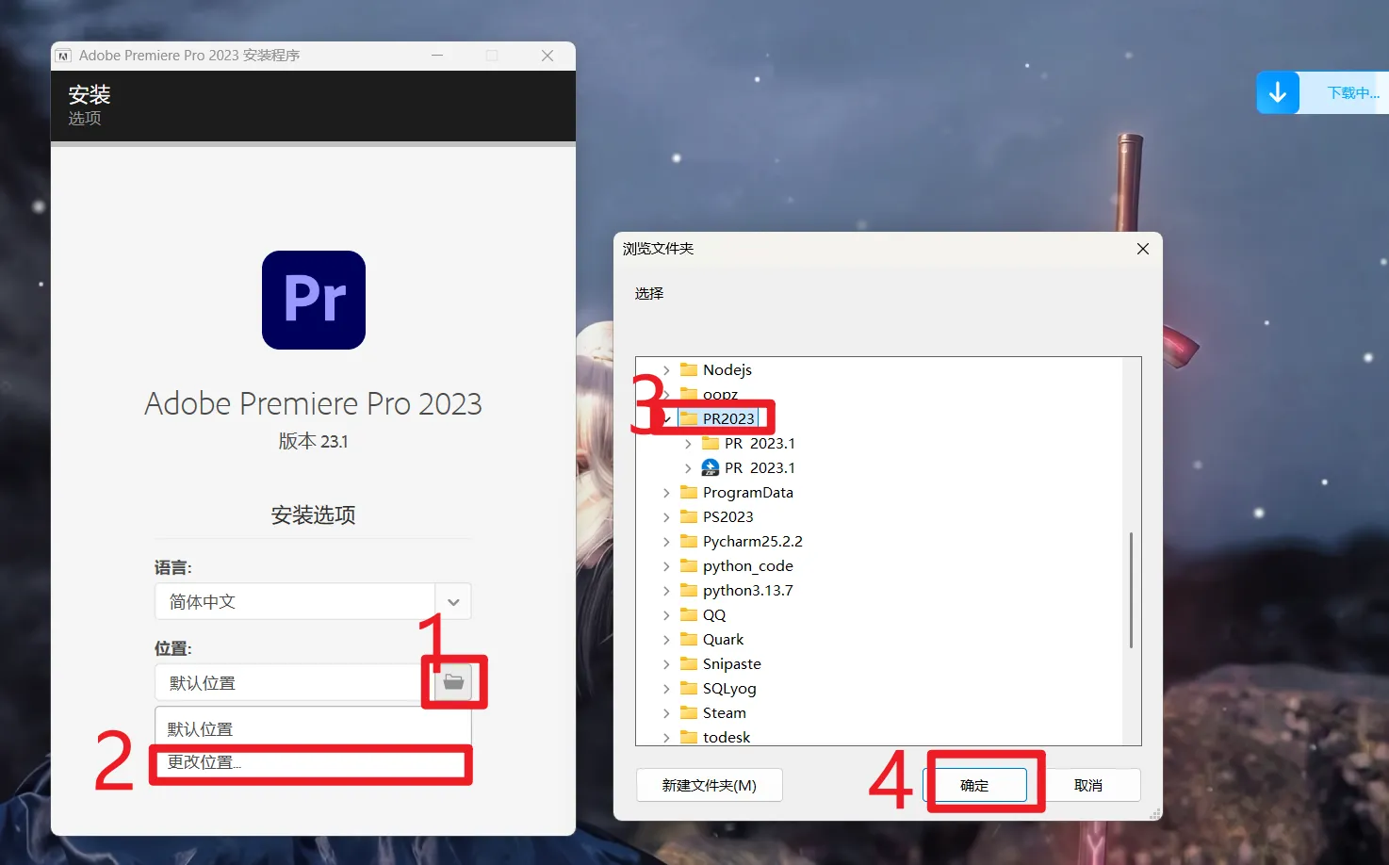The width and height of the screenshot is (1389, 865).
Task: Click the blue download arrow icon
Action: (1278, 92)
